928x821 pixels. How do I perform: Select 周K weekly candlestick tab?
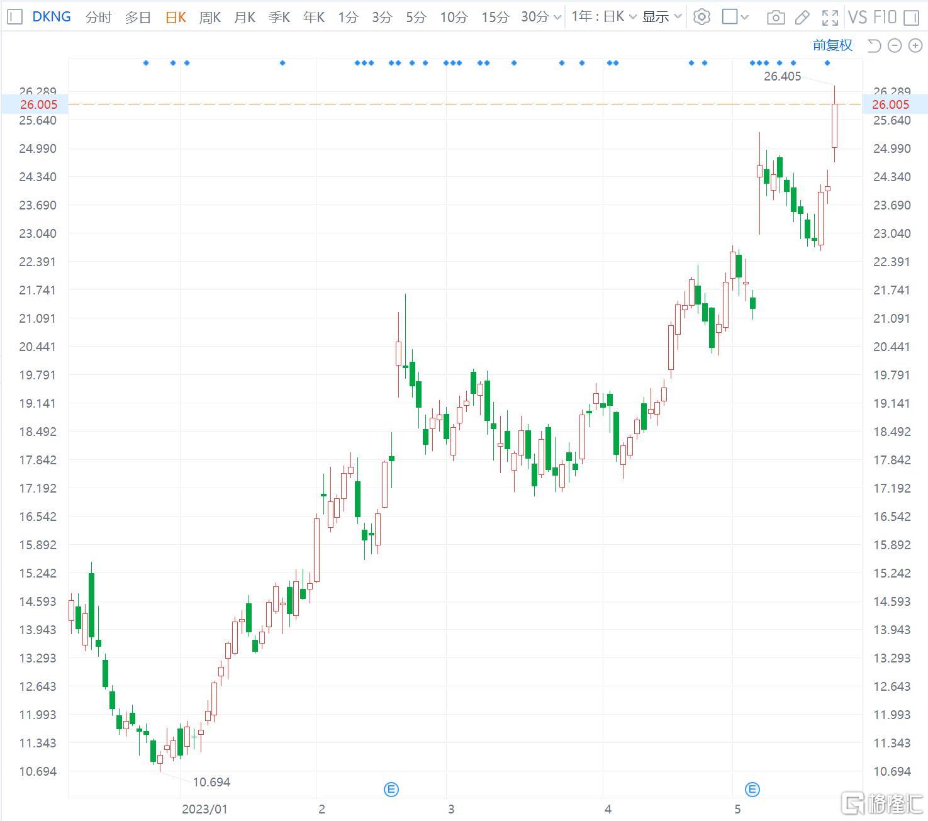tap(210, 18)
